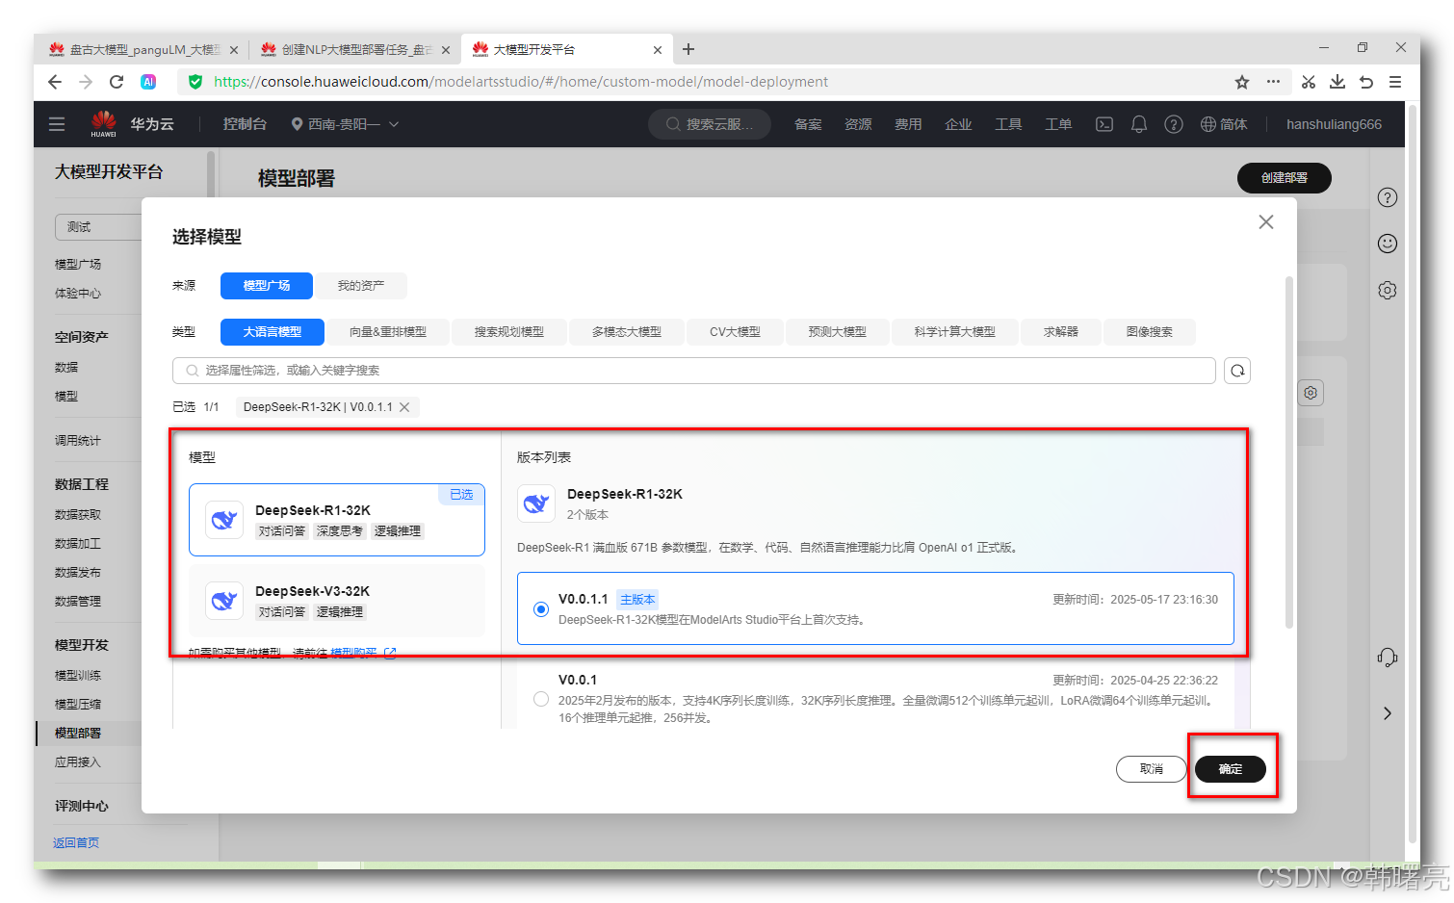Image resolution: width=1454 pixels, height=903 pixels.
Task: Open 模型广场 in left sidebar
Action: coord(78,265)
